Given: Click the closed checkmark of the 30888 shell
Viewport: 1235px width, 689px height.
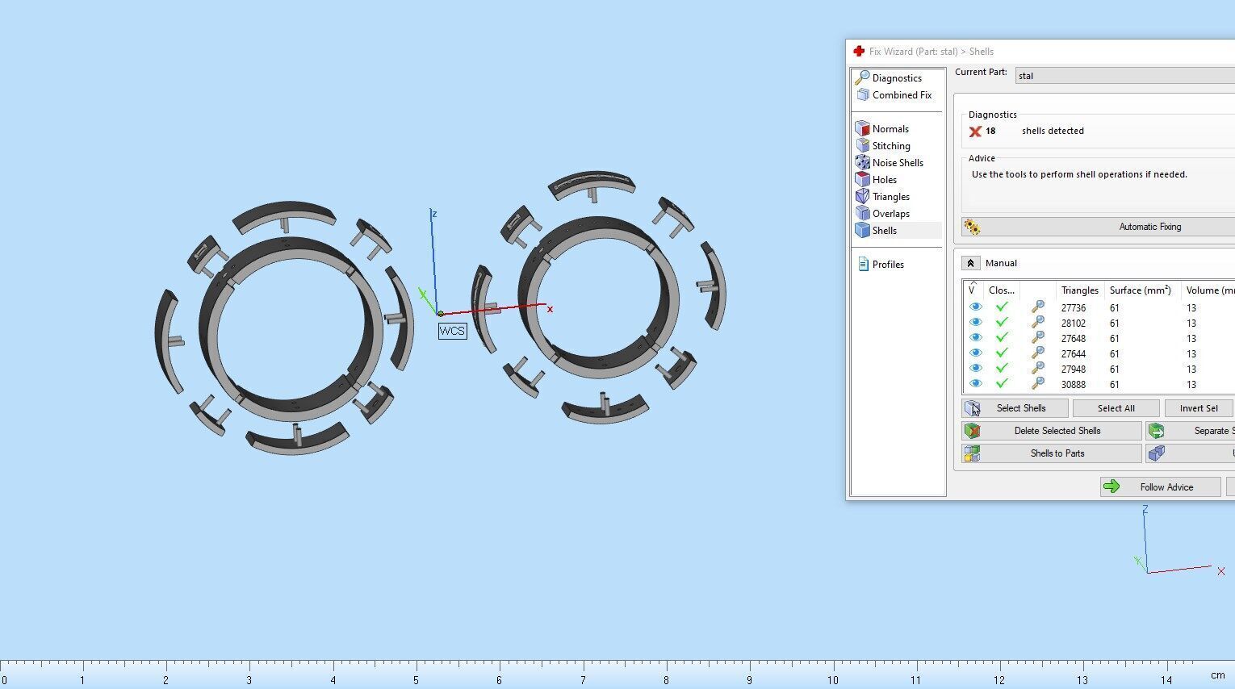Looking at the screenshot, I should coord(1002,384).
